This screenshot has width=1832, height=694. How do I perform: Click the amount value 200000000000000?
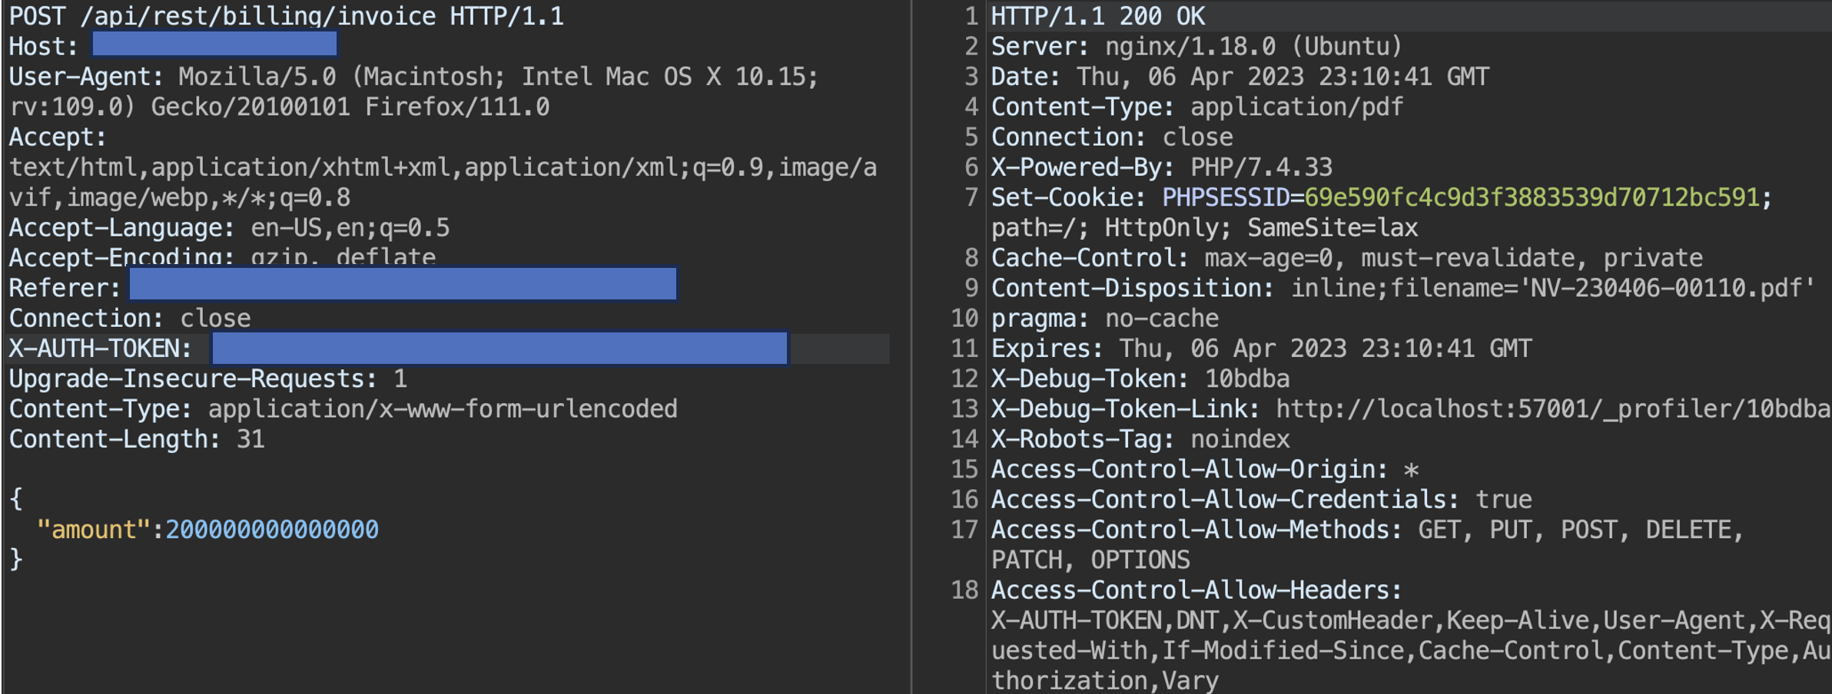click(272, 530)
